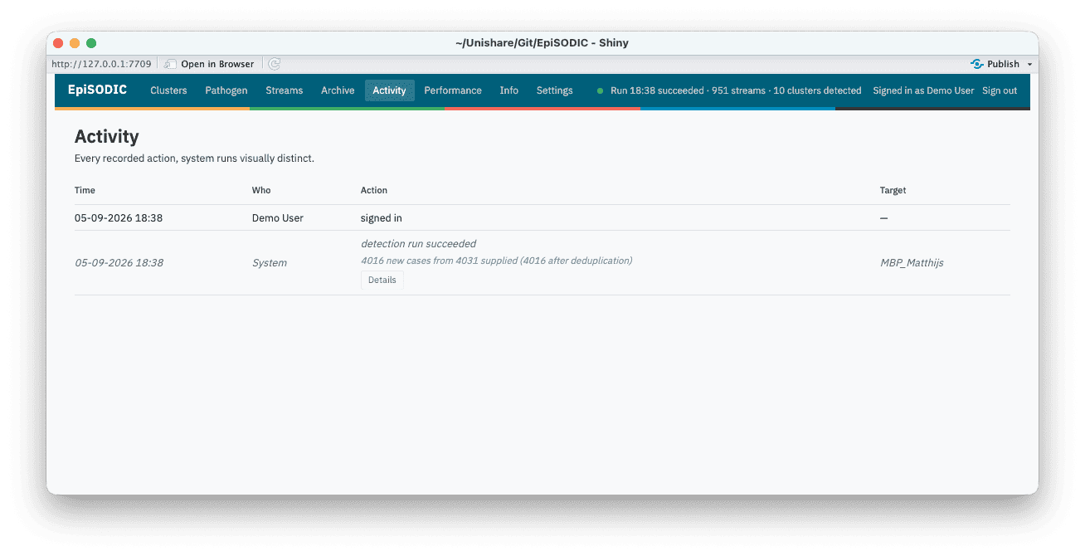The height and width of the screenshot is (556, 1085).
Task: Click the EpiSODIC brand logo
Action: pos(98,90)
